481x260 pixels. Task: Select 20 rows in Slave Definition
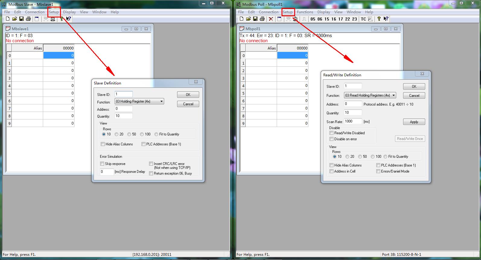pos(116,134)
